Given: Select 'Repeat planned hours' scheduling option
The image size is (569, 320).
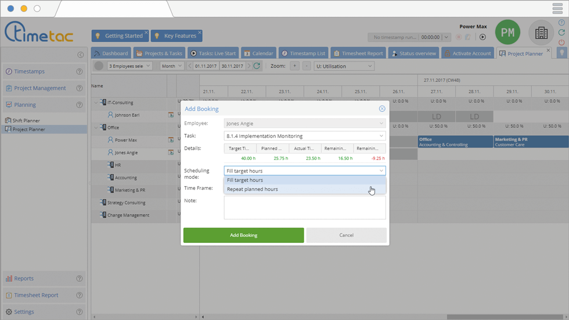Looking at the screenshot, I should pos(253,189).
